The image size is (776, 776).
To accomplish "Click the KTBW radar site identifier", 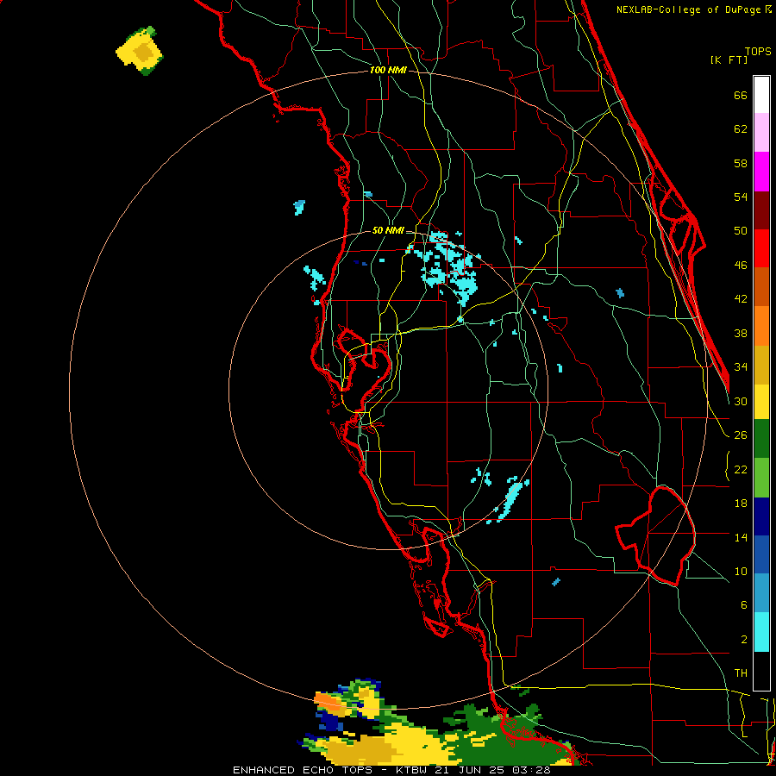I will click(x=414, y=770).
